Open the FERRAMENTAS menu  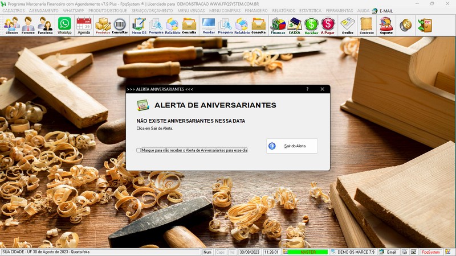339,11
